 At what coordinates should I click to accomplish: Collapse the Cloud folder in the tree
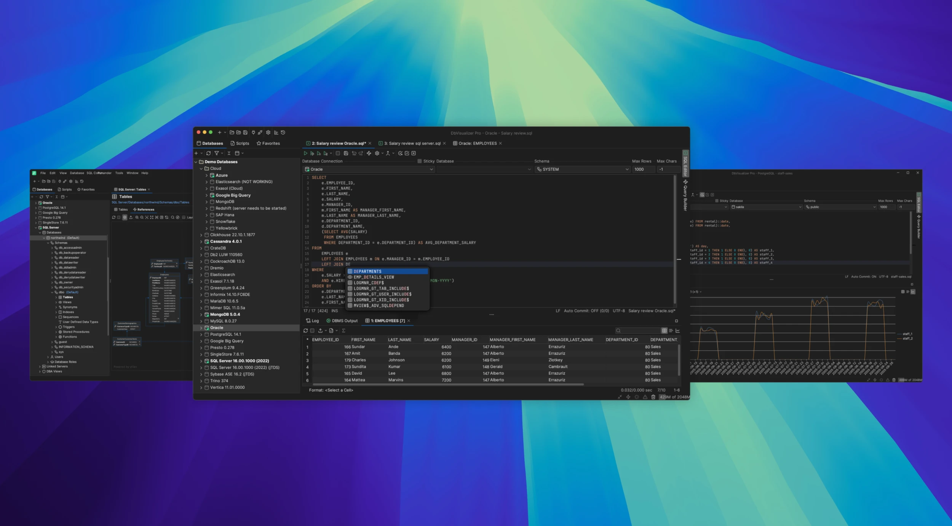click(x=201, y=168)
